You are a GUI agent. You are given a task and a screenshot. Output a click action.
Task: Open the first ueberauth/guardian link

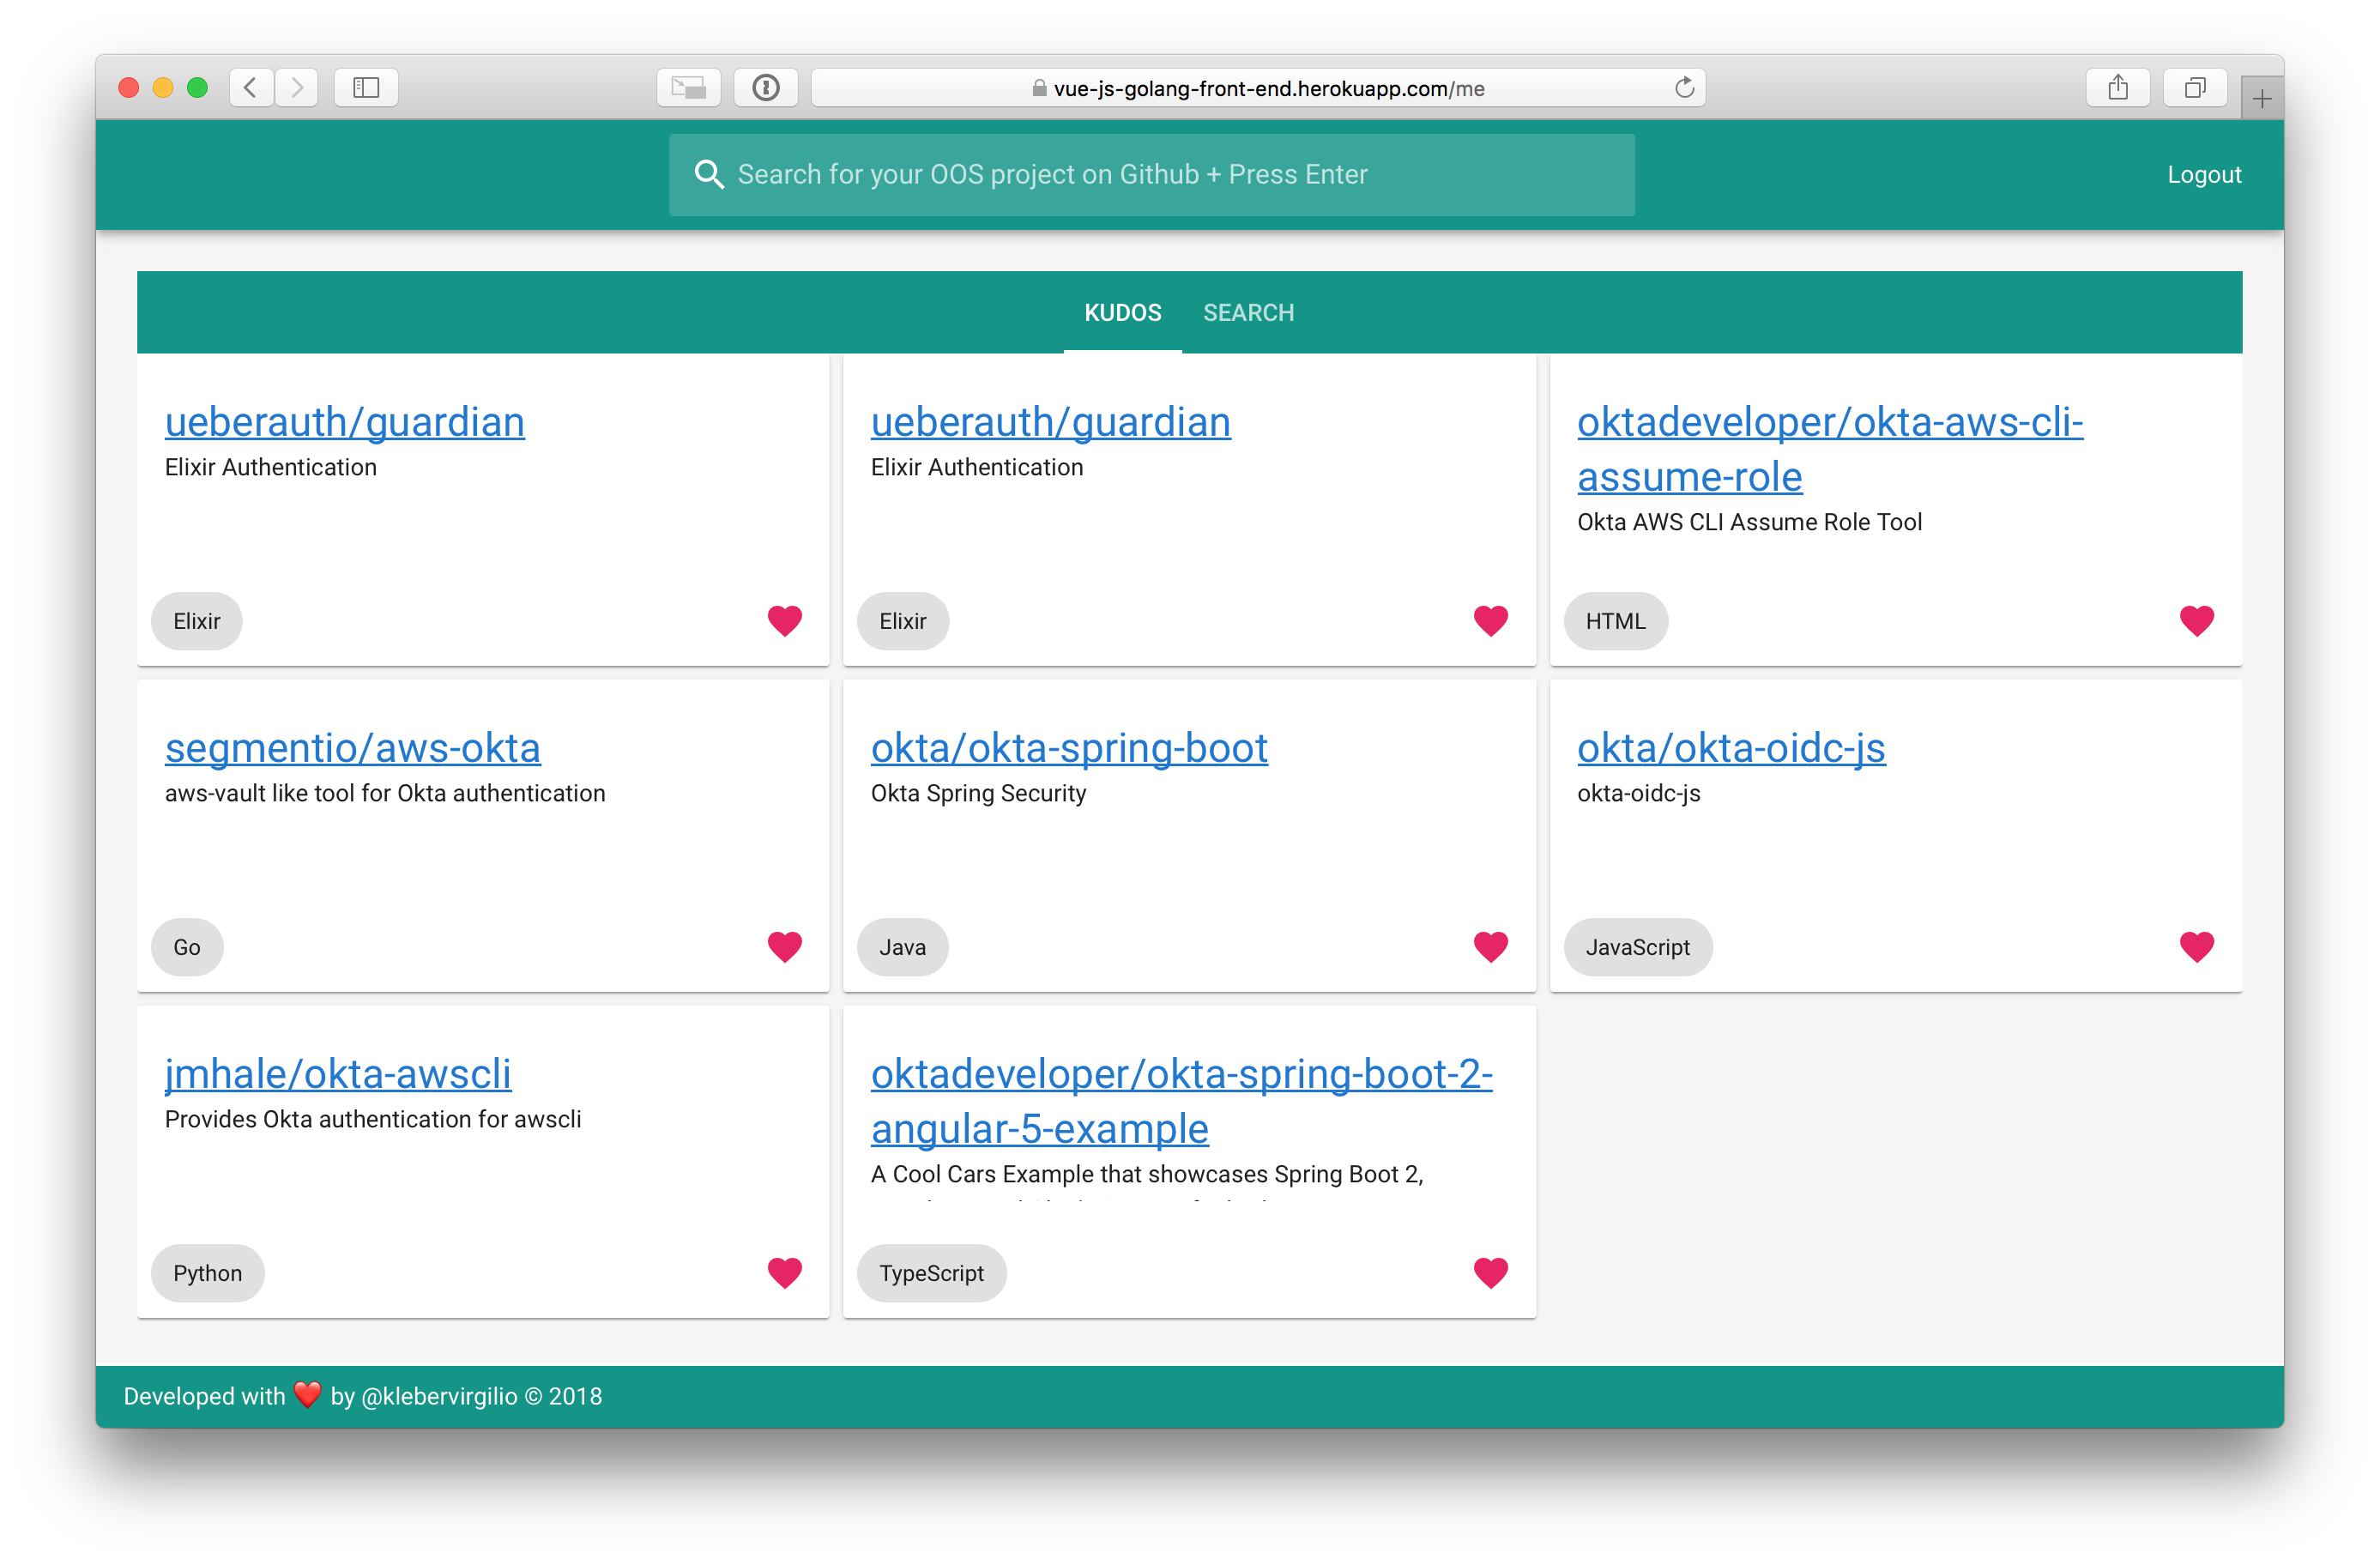pos(345,422)
